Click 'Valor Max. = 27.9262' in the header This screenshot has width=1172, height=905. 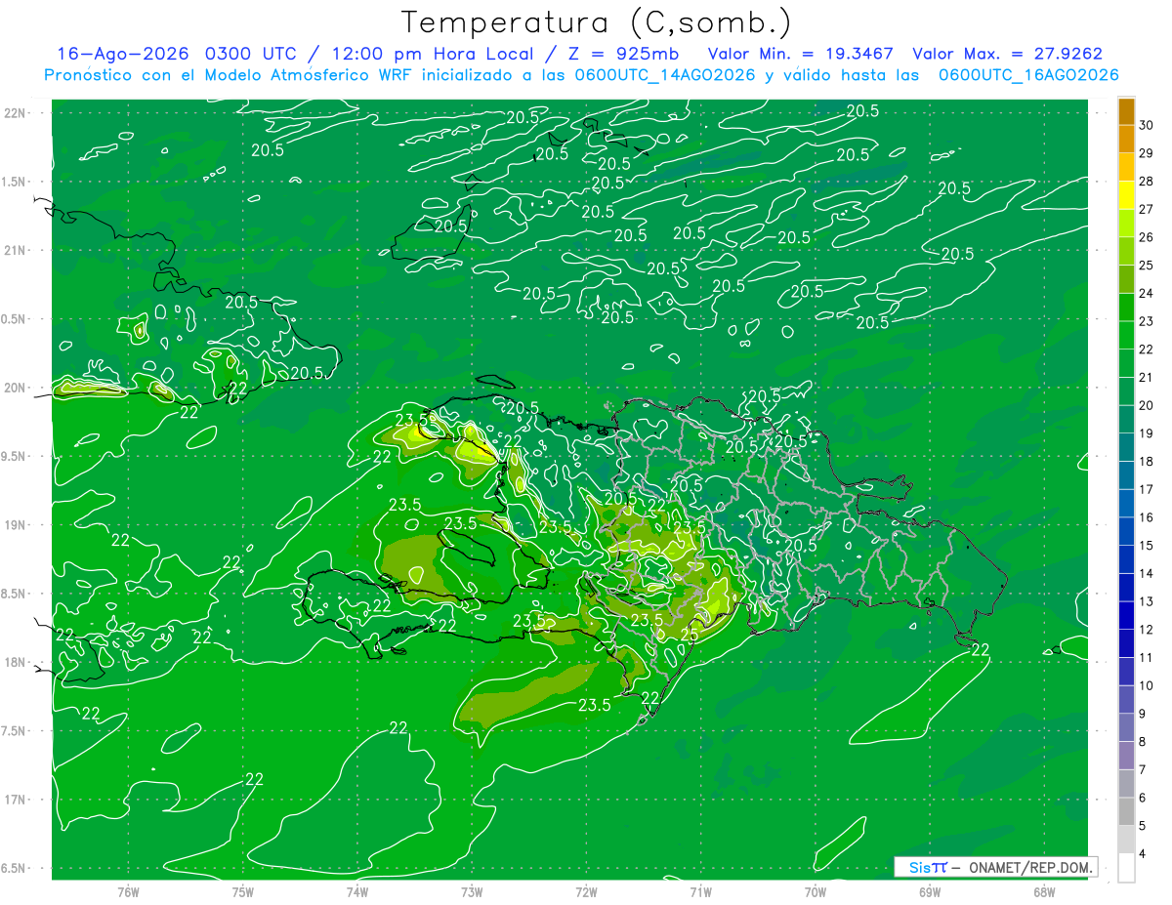(1008, 54)
